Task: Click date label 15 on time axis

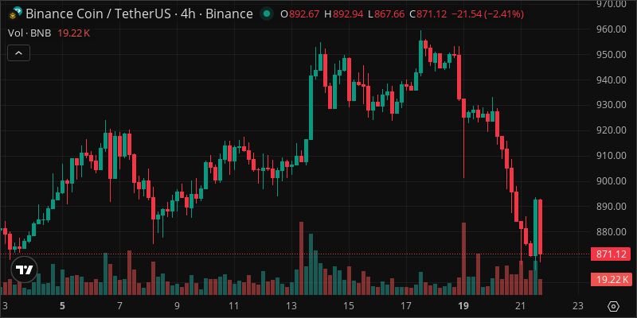Action: point(349,306)
